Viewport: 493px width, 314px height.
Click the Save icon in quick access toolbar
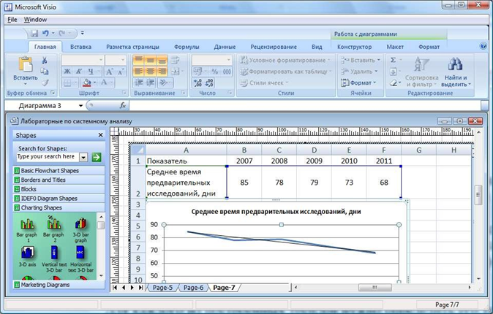coord(34,33)
